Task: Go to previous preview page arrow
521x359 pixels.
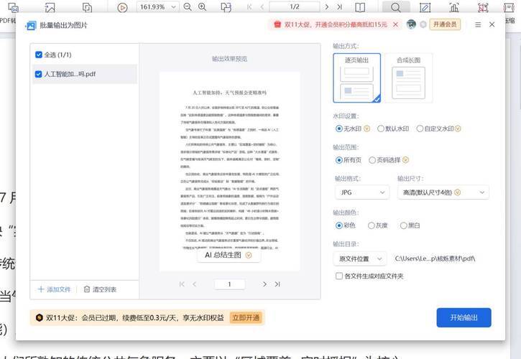Action: [195, 284]
